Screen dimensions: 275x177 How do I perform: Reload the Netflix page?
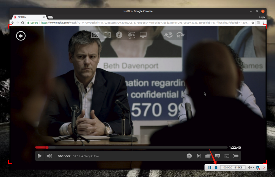(x=23, y=23)
